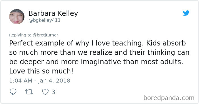Screen dimensions: 199x104
Task: Click the boredpanda.com watermark
Action: point(169,98)
